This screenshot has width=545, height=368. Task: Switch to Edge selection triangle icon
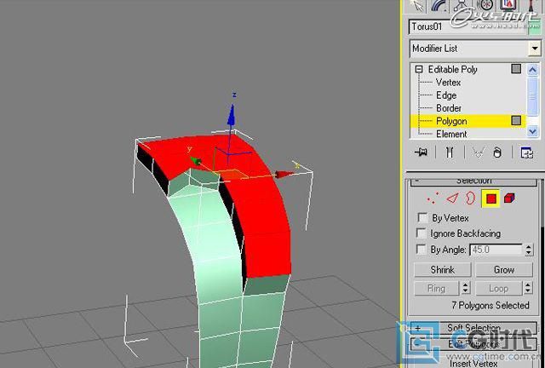coord(452,198)
